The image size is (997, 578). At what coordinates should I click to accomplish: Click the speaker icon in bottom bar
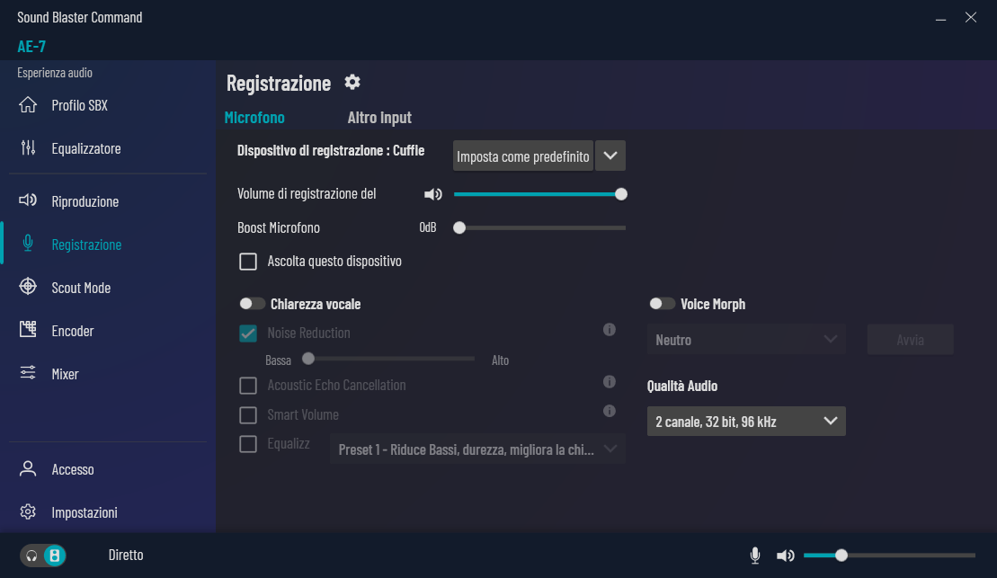click(786, 556)
